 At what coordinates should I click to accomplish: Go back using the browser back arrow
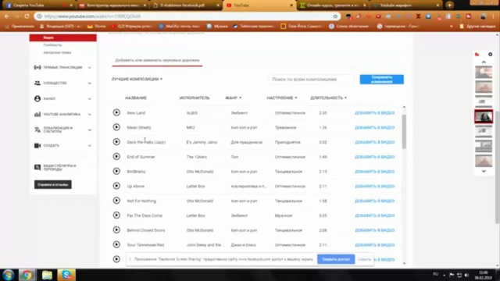tap(7, 16)
